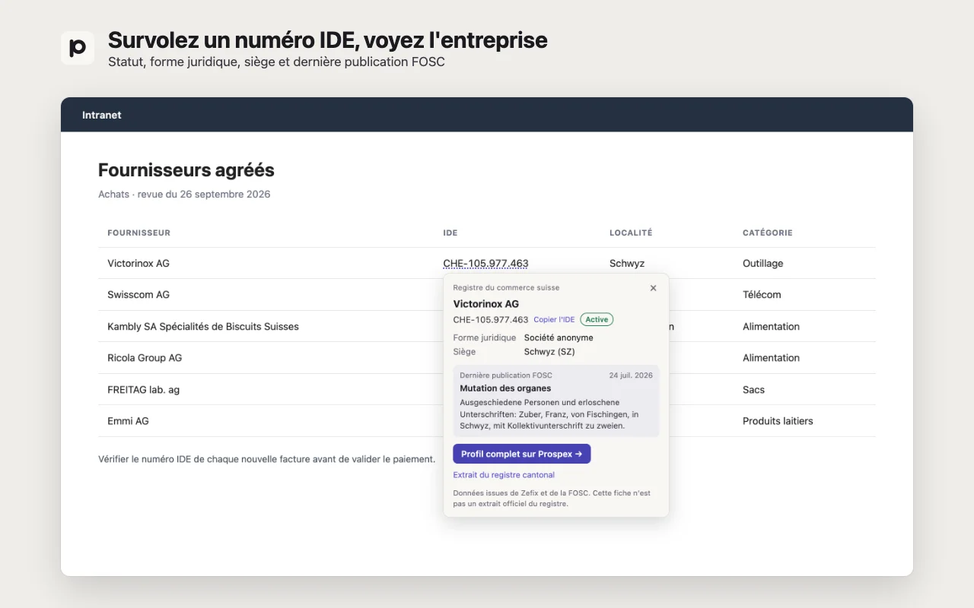Click the LOCALITÉ column header

[x=631, y=233]
